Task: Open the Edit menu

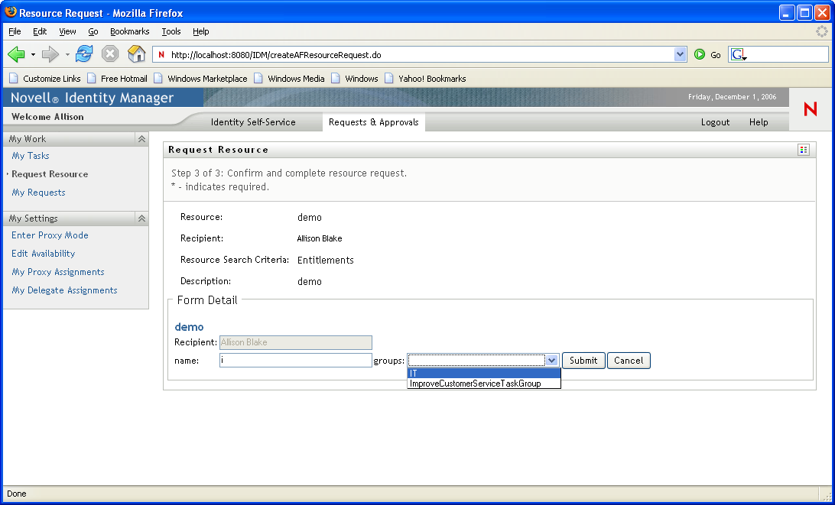Action: [x=40, y=31]
